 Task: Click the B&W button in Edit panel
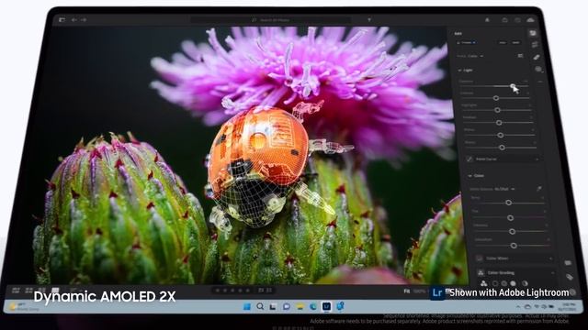click(516, 43)
